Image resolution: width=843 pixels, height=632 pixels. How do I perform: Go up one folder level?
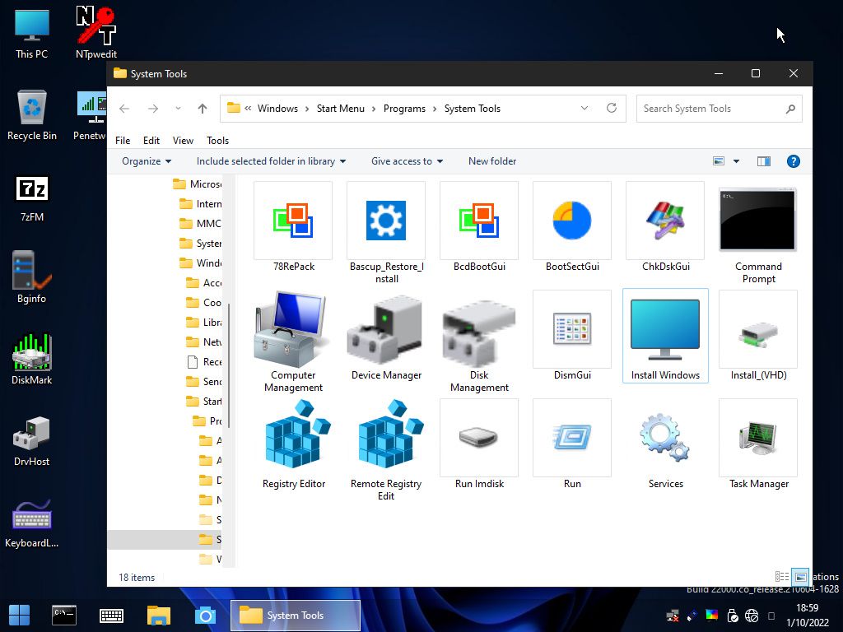pos(203,109)
